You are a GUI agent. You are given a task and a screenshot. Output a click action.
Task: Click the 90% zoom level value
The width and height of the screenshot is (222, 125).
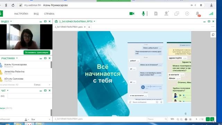click(x=172, y=119)
